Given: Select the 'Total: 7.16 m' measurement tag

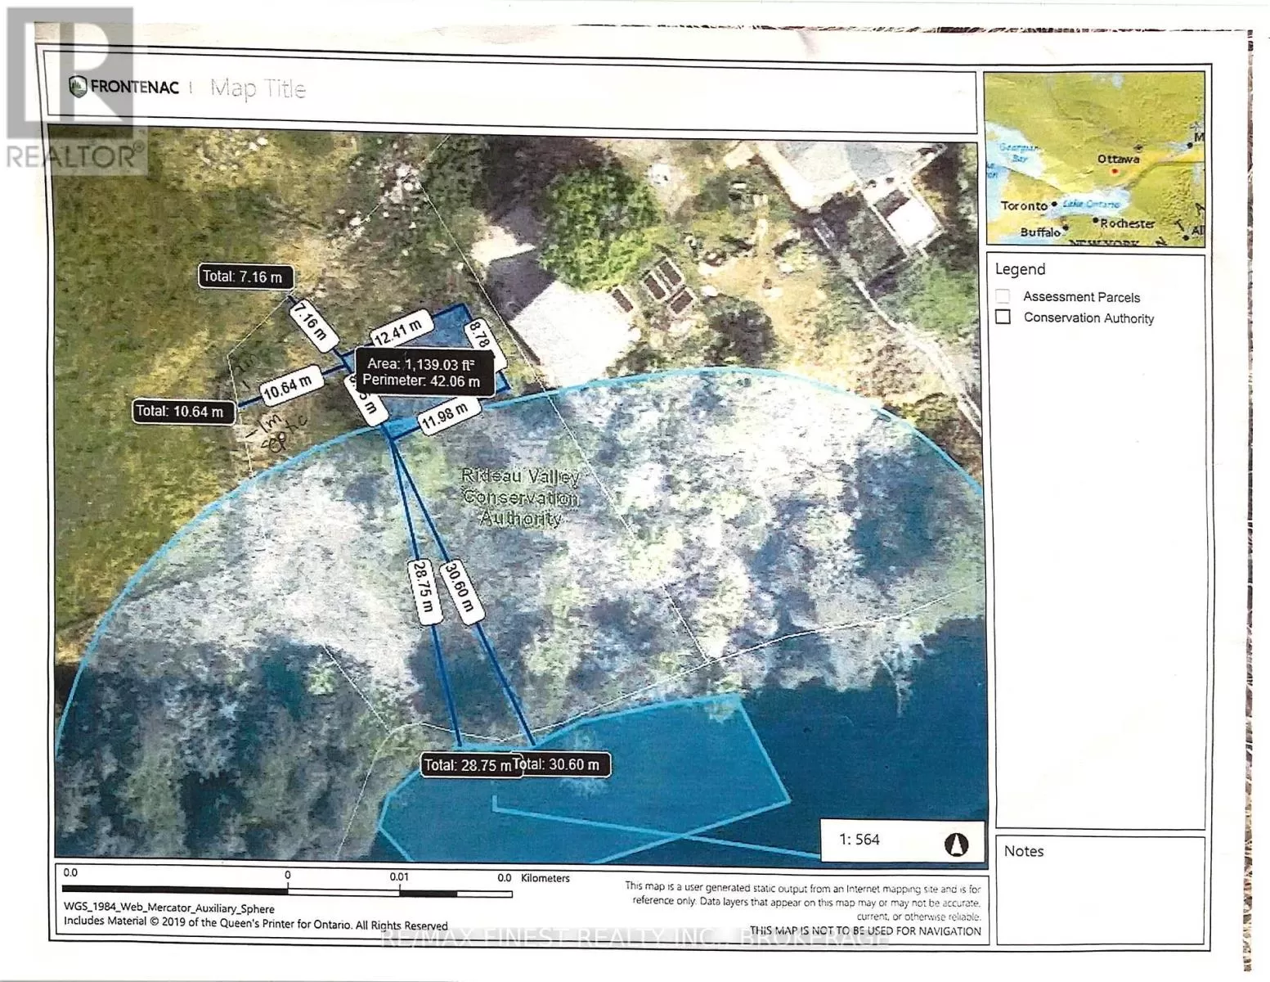Looking at the screenshot, I should (x=242, y=277).
